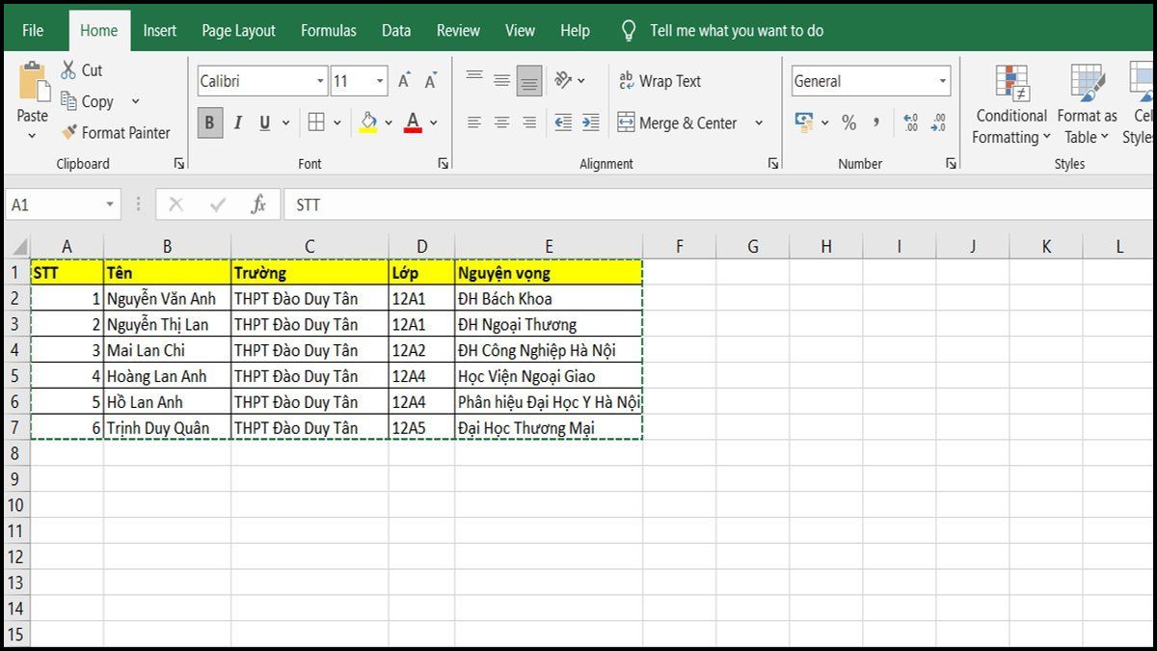Apply cell borders with the Borders icon

316,122
